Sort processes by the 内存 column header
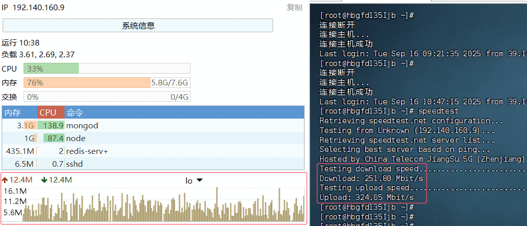Viewport: 527px width, 226px height. tap(12, 112)
